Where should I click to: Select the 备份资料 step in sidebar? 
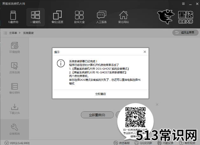coord(15,88)
